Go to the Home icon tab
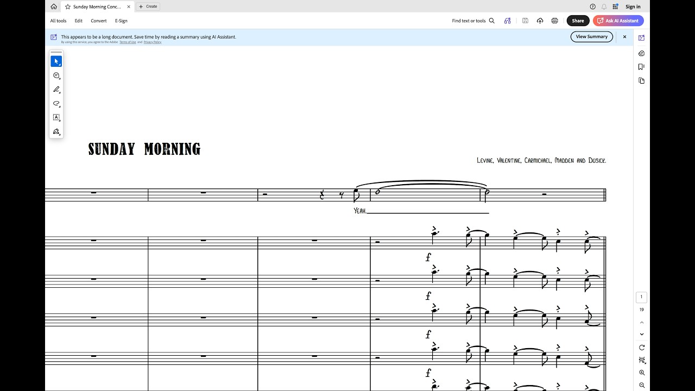The image size is (695, 391). (x=53, y=7)
